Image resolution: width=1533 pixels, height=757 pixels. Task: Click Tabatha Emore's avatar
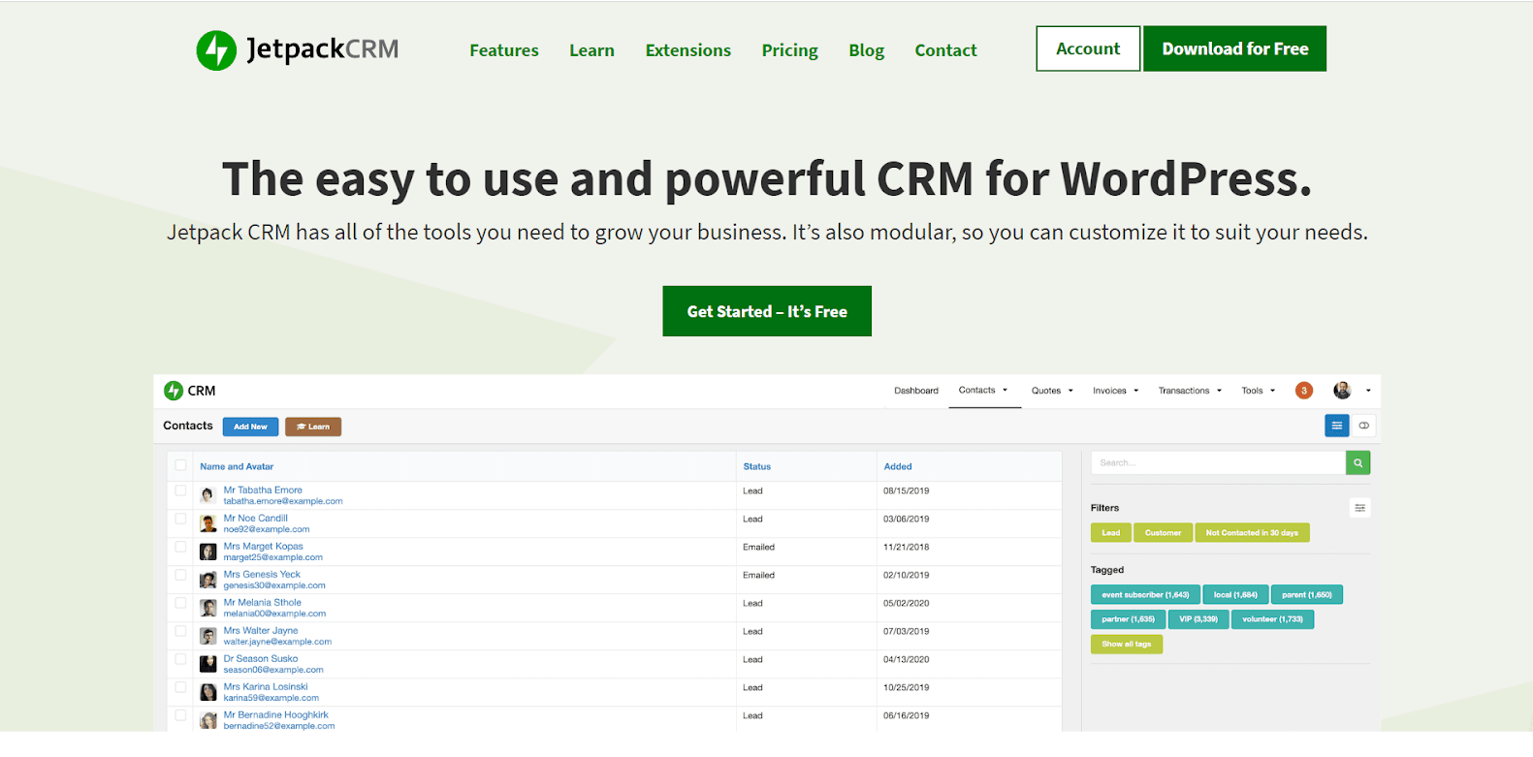click(208, 495)
